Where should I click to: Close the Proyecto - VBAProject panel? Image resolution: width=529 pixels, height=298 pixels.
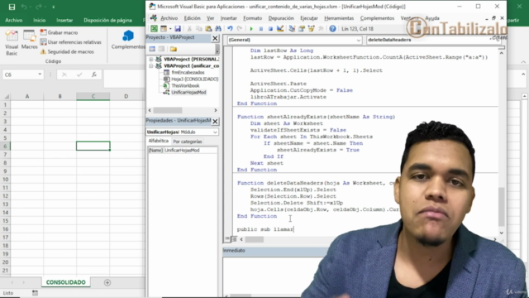[x=215, y=38]
